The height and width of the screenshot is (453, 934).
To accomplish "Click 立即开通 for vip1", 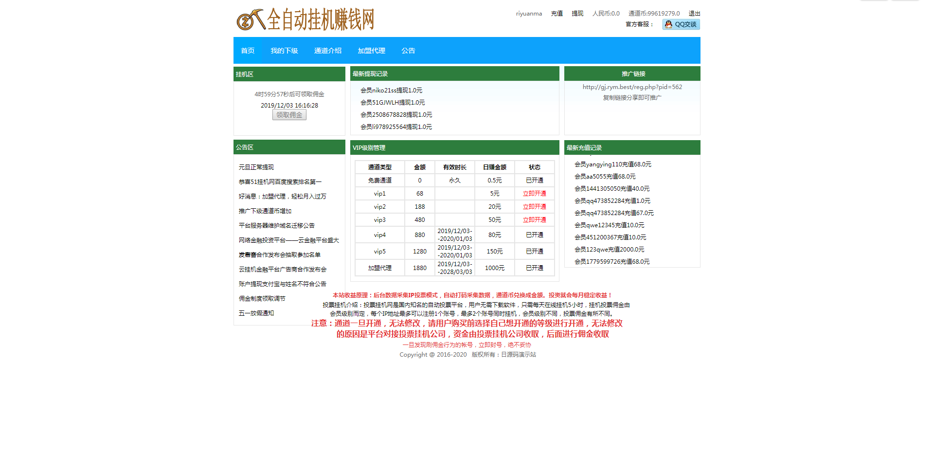I will click(534, 193).
